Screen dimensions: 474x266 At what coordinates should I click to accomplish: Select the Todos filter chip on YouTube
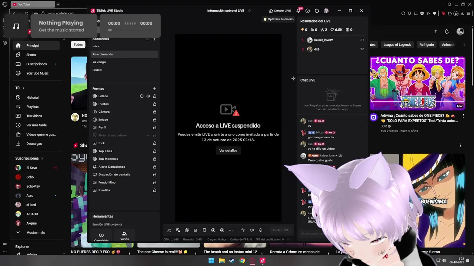(78, 45)
